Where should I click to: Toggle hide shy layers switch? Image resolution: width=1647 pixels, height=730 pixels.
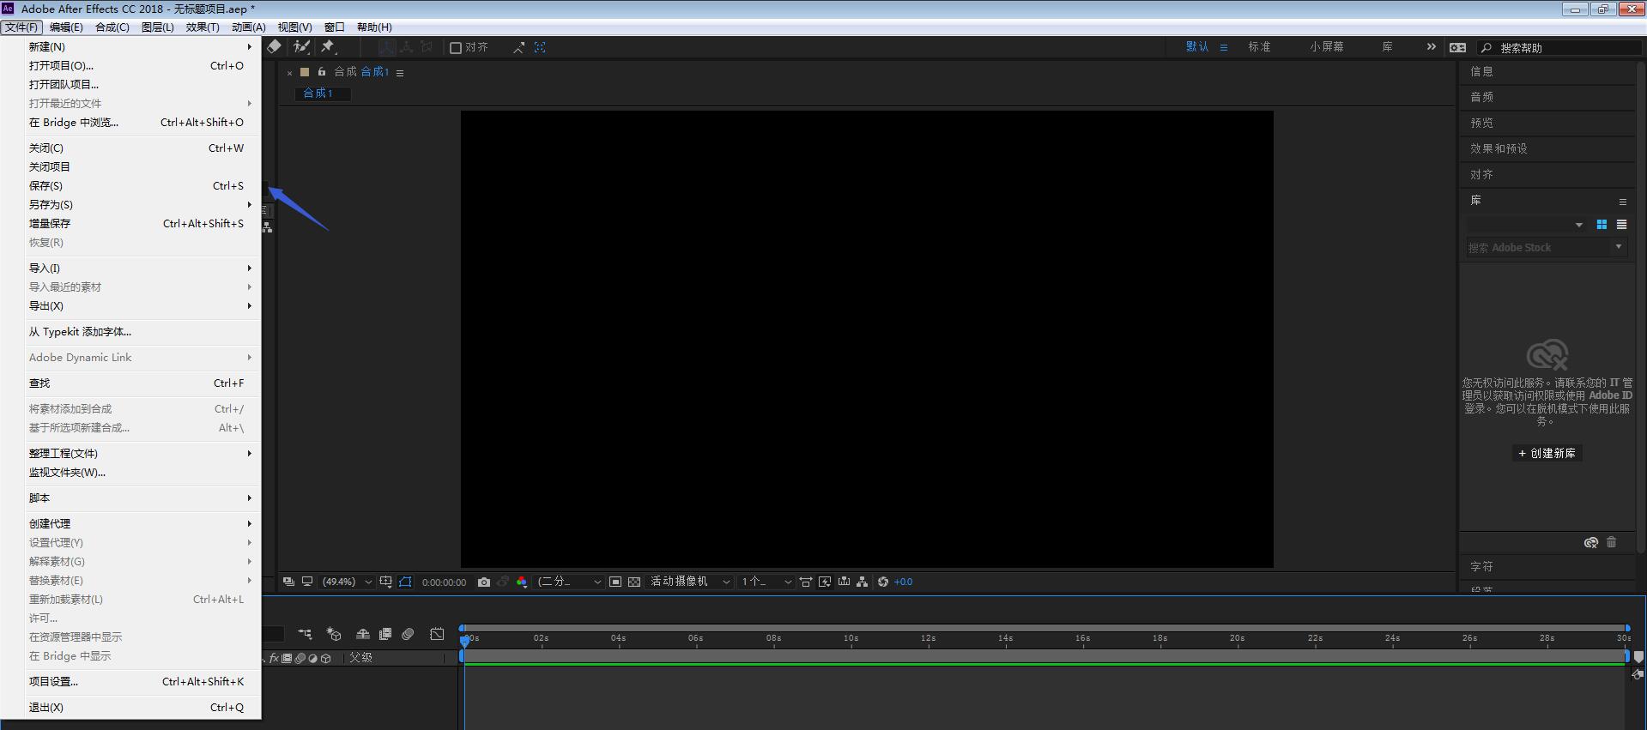(363, 634)
